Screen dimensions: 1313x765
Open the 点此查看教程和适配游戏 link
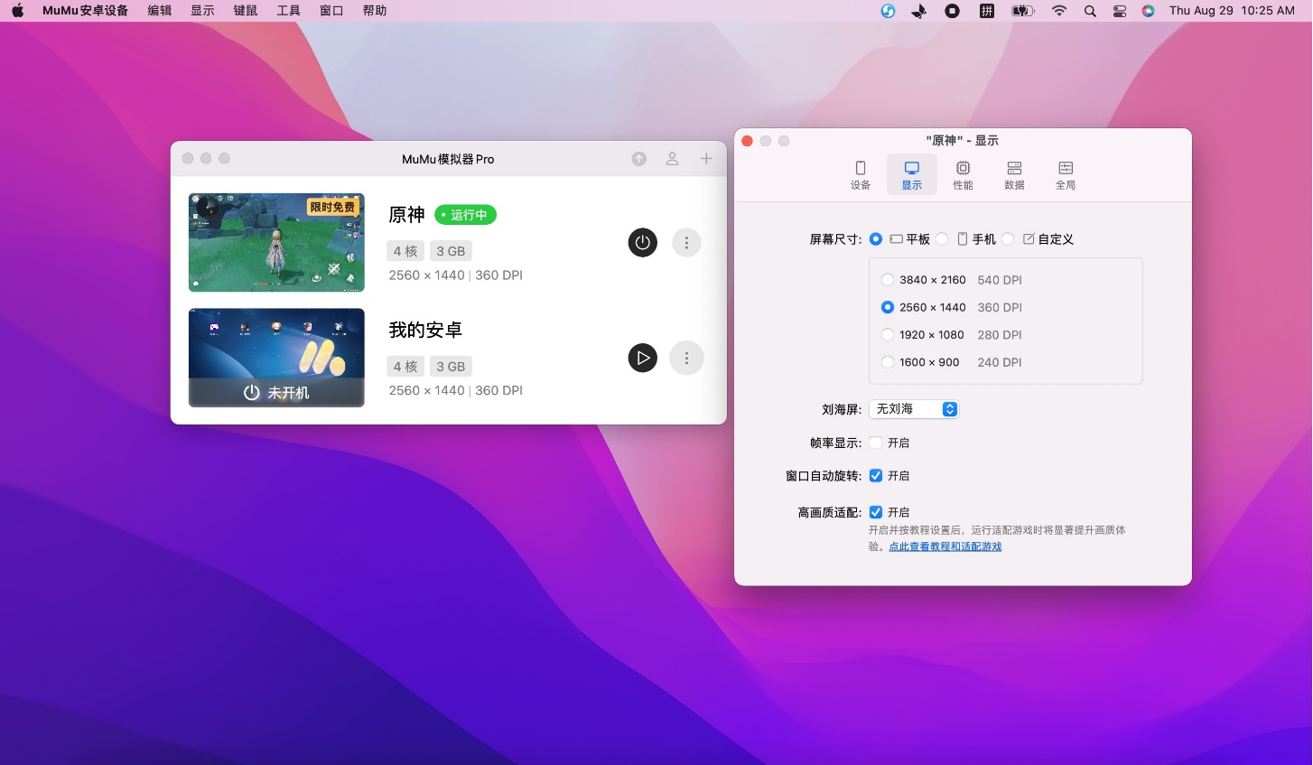point(945,546)
